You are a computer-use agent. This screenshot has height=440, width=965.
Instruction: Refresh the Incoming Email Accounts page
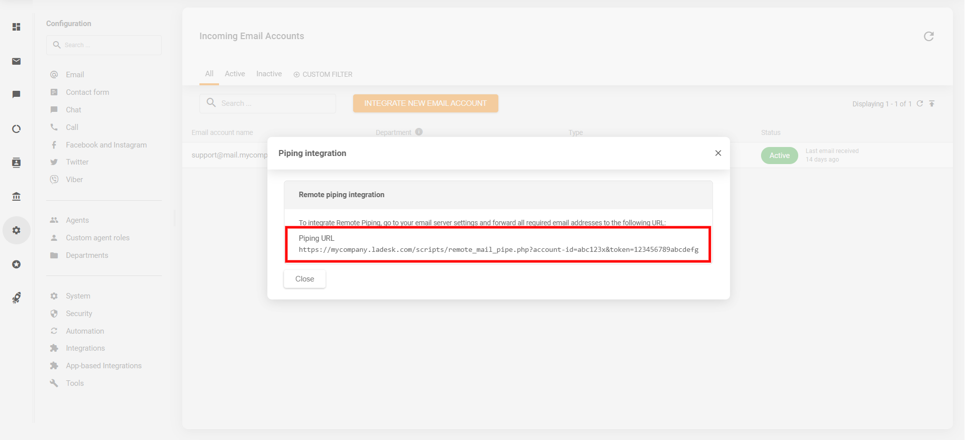pyautogui.click(x=928, y=36)
